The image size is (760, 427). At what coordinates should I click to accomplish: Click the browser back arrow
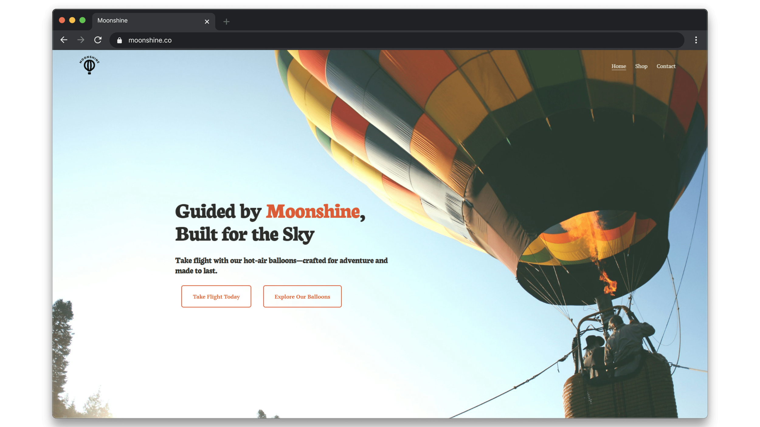[x=64, y=40]
